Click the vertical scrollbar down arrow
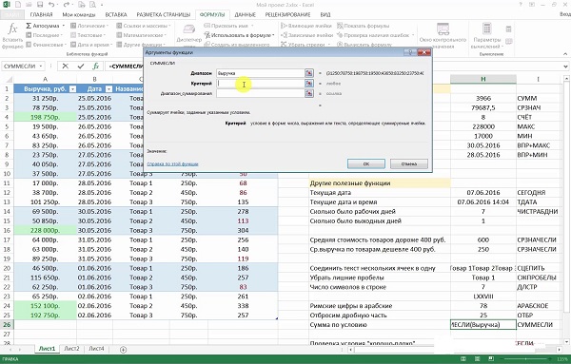Viewport: 571px width, 364px height. (x=566, y=342)
